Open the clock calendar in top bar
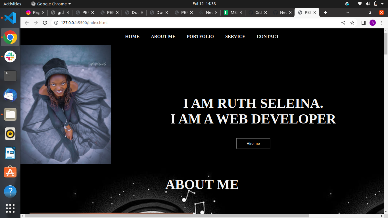The image size is (388, 218). tap(204, 4)
